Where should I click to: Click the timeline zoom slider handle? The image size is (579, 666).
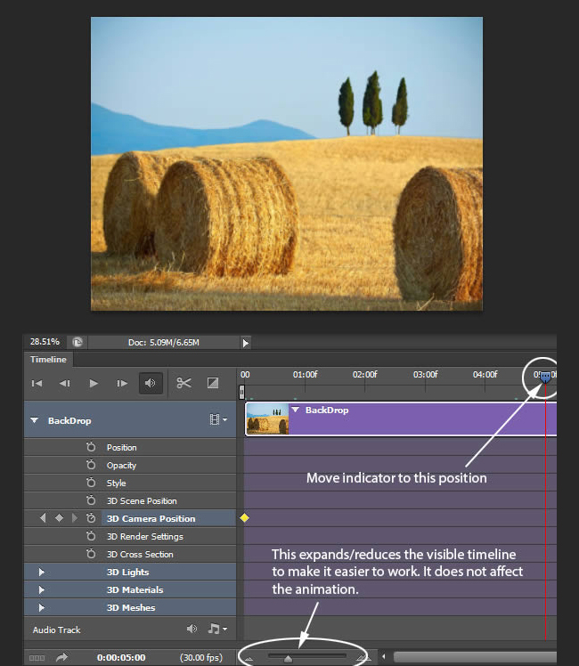tap(288, 659)
